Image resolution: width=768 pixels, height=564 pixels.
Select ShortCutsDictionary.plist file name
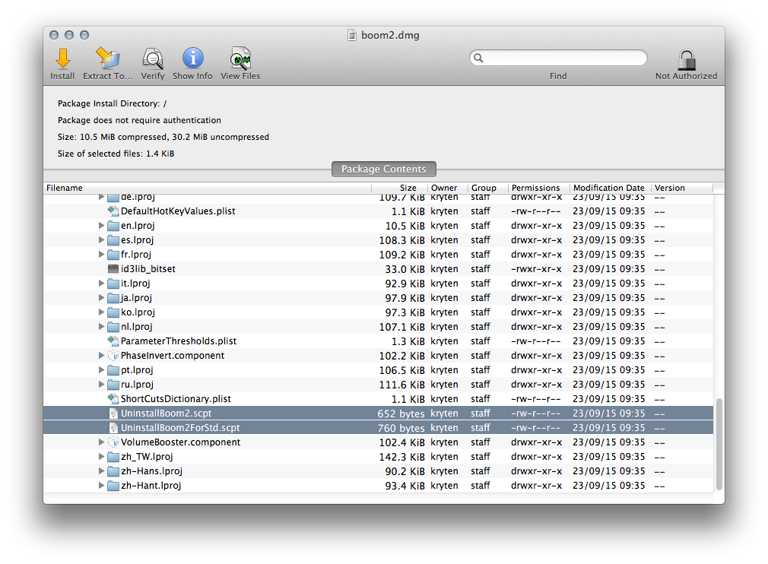(x=176, y=398)
